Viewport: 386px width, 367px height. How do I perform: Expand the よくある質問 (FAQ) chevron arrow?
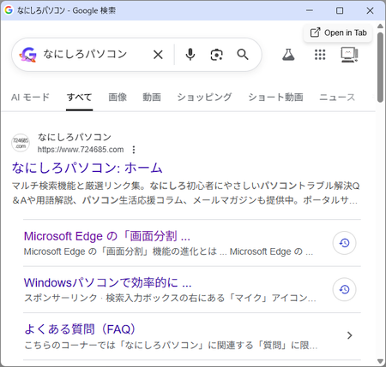click(x=349, y=335)
